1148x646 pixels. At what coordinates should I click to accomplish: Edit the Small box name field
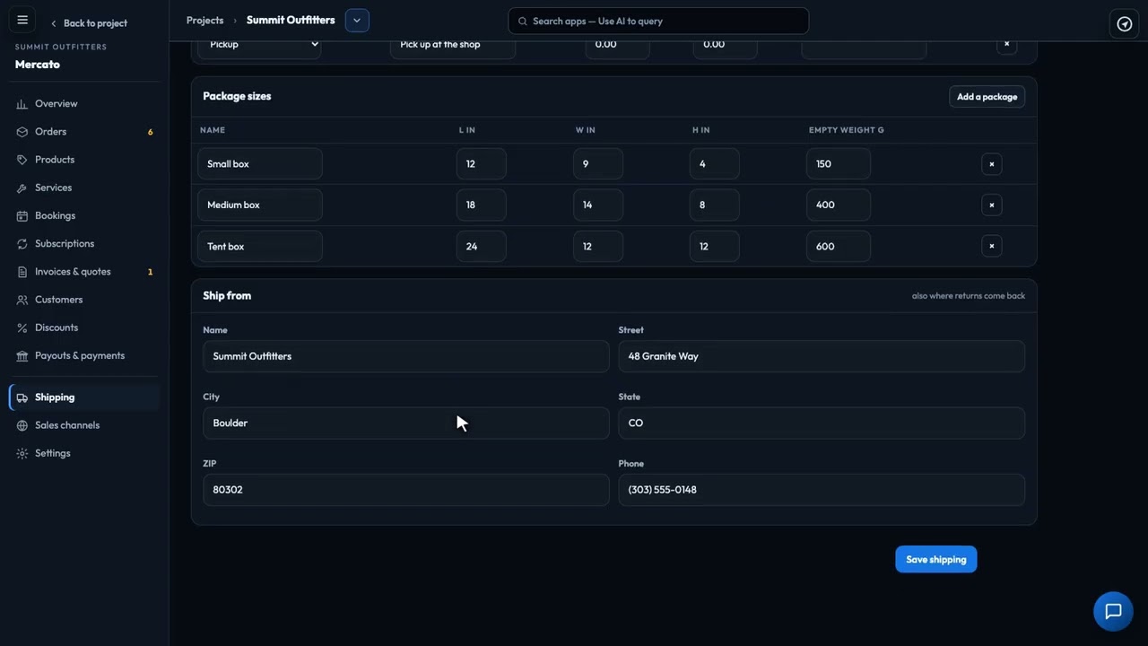coord(260,164)
